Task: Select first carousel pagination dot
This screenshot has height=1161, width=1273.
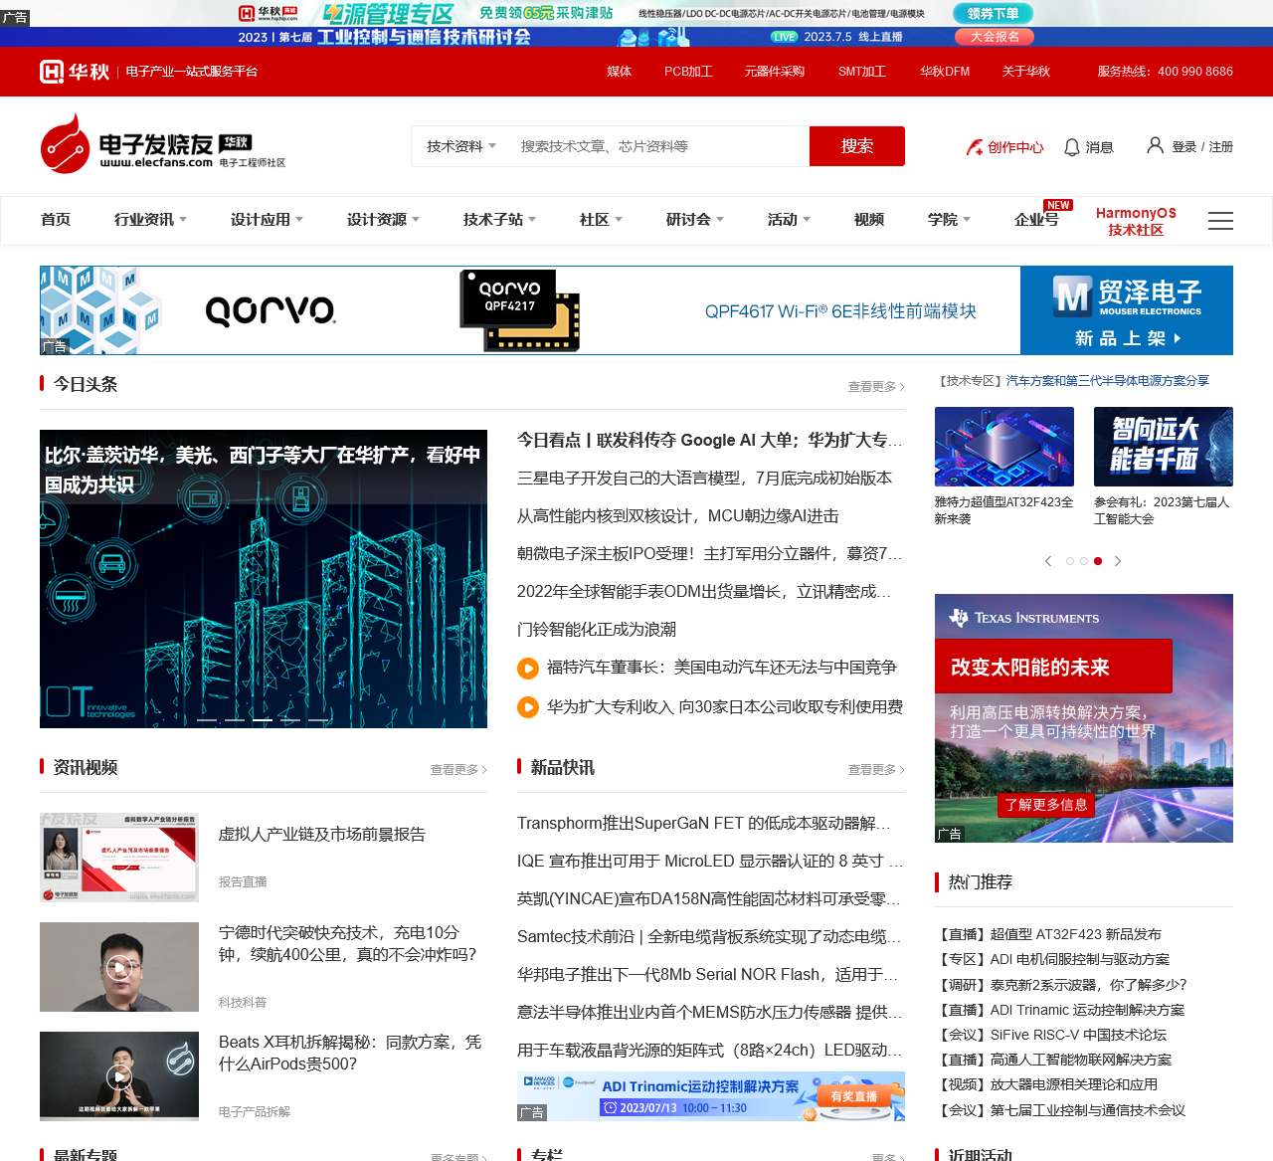Action: coord(1070,561)
